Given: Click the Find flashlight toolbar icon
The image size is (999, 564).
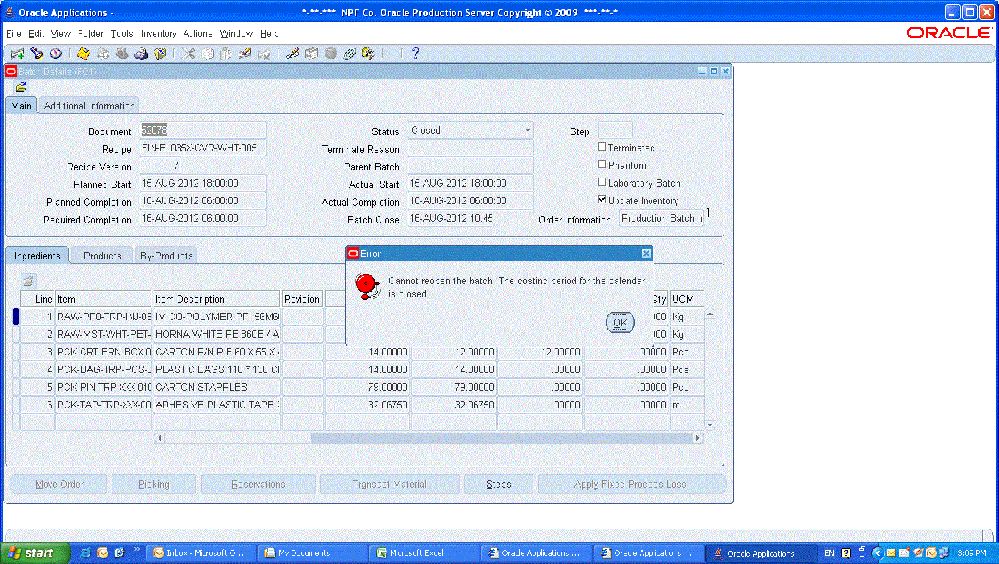Looking at the screenshot, I should (36, 54).
